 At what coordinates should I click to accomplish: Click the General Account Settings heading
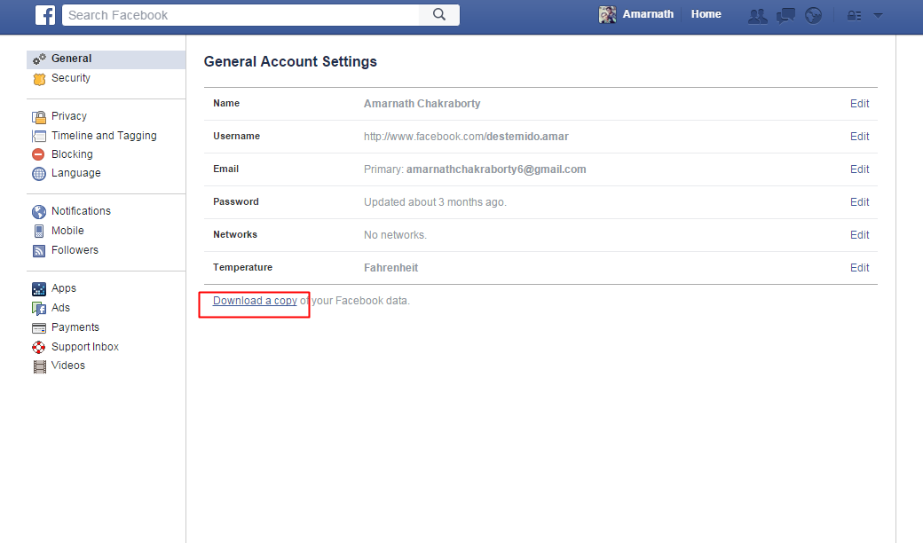click(290, 62)
